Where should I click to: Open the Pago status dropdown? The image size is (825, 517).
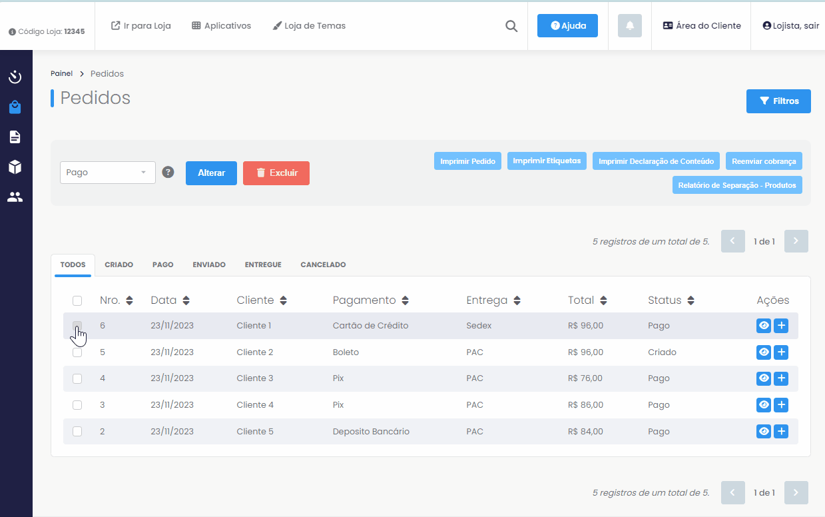[107, 173]
